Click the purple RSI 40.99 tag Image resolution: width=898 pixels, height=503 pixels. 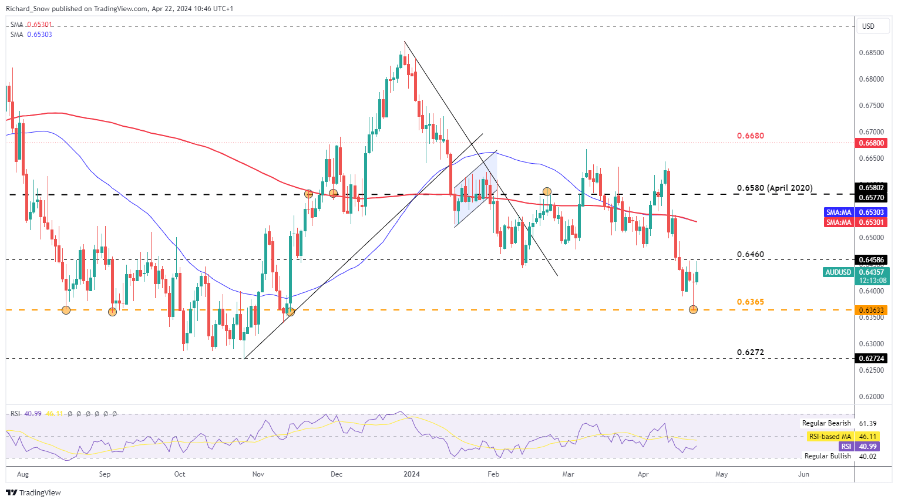point(860,447)
